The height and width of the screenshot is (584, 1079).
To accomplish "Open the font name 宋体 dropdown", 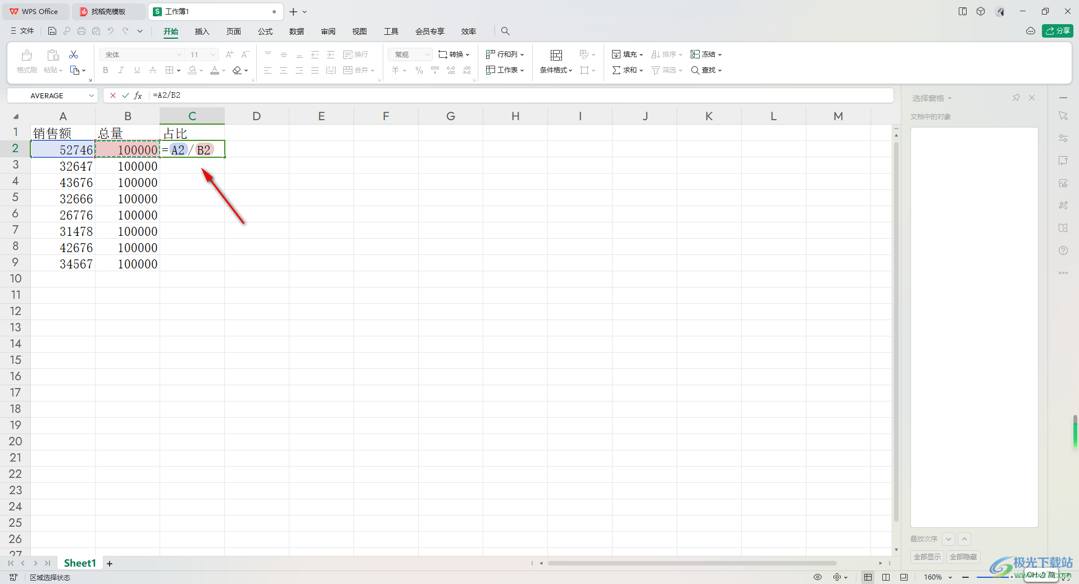I will (179, 54).
